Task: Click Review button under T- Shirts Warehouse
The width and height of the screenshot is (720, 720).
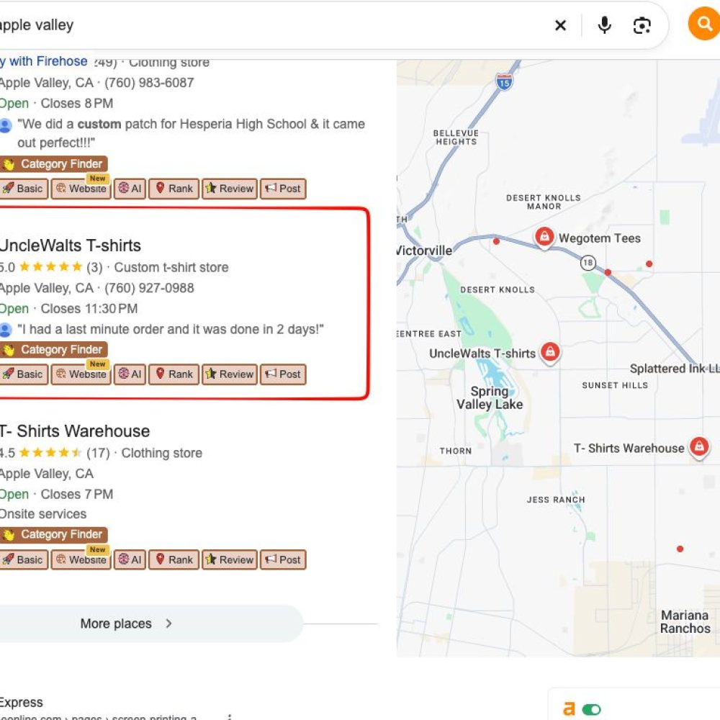Action: [x=230, y=559]
